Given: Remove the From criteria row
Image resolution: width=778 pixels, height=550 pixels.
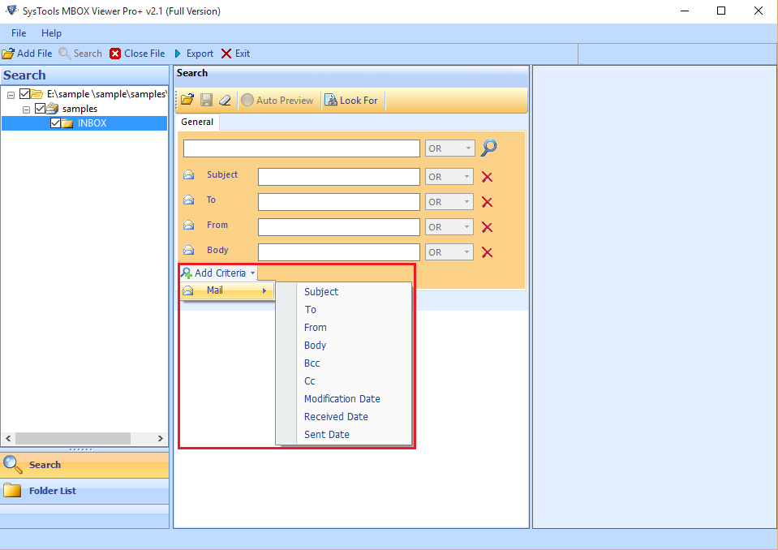Looking at the screenshot, I should click(x=488, y=227).
